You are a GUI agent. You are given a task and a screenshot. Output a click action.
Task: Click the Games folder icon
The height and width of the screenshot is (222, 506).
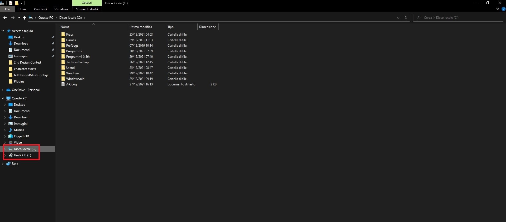point(63,40)
